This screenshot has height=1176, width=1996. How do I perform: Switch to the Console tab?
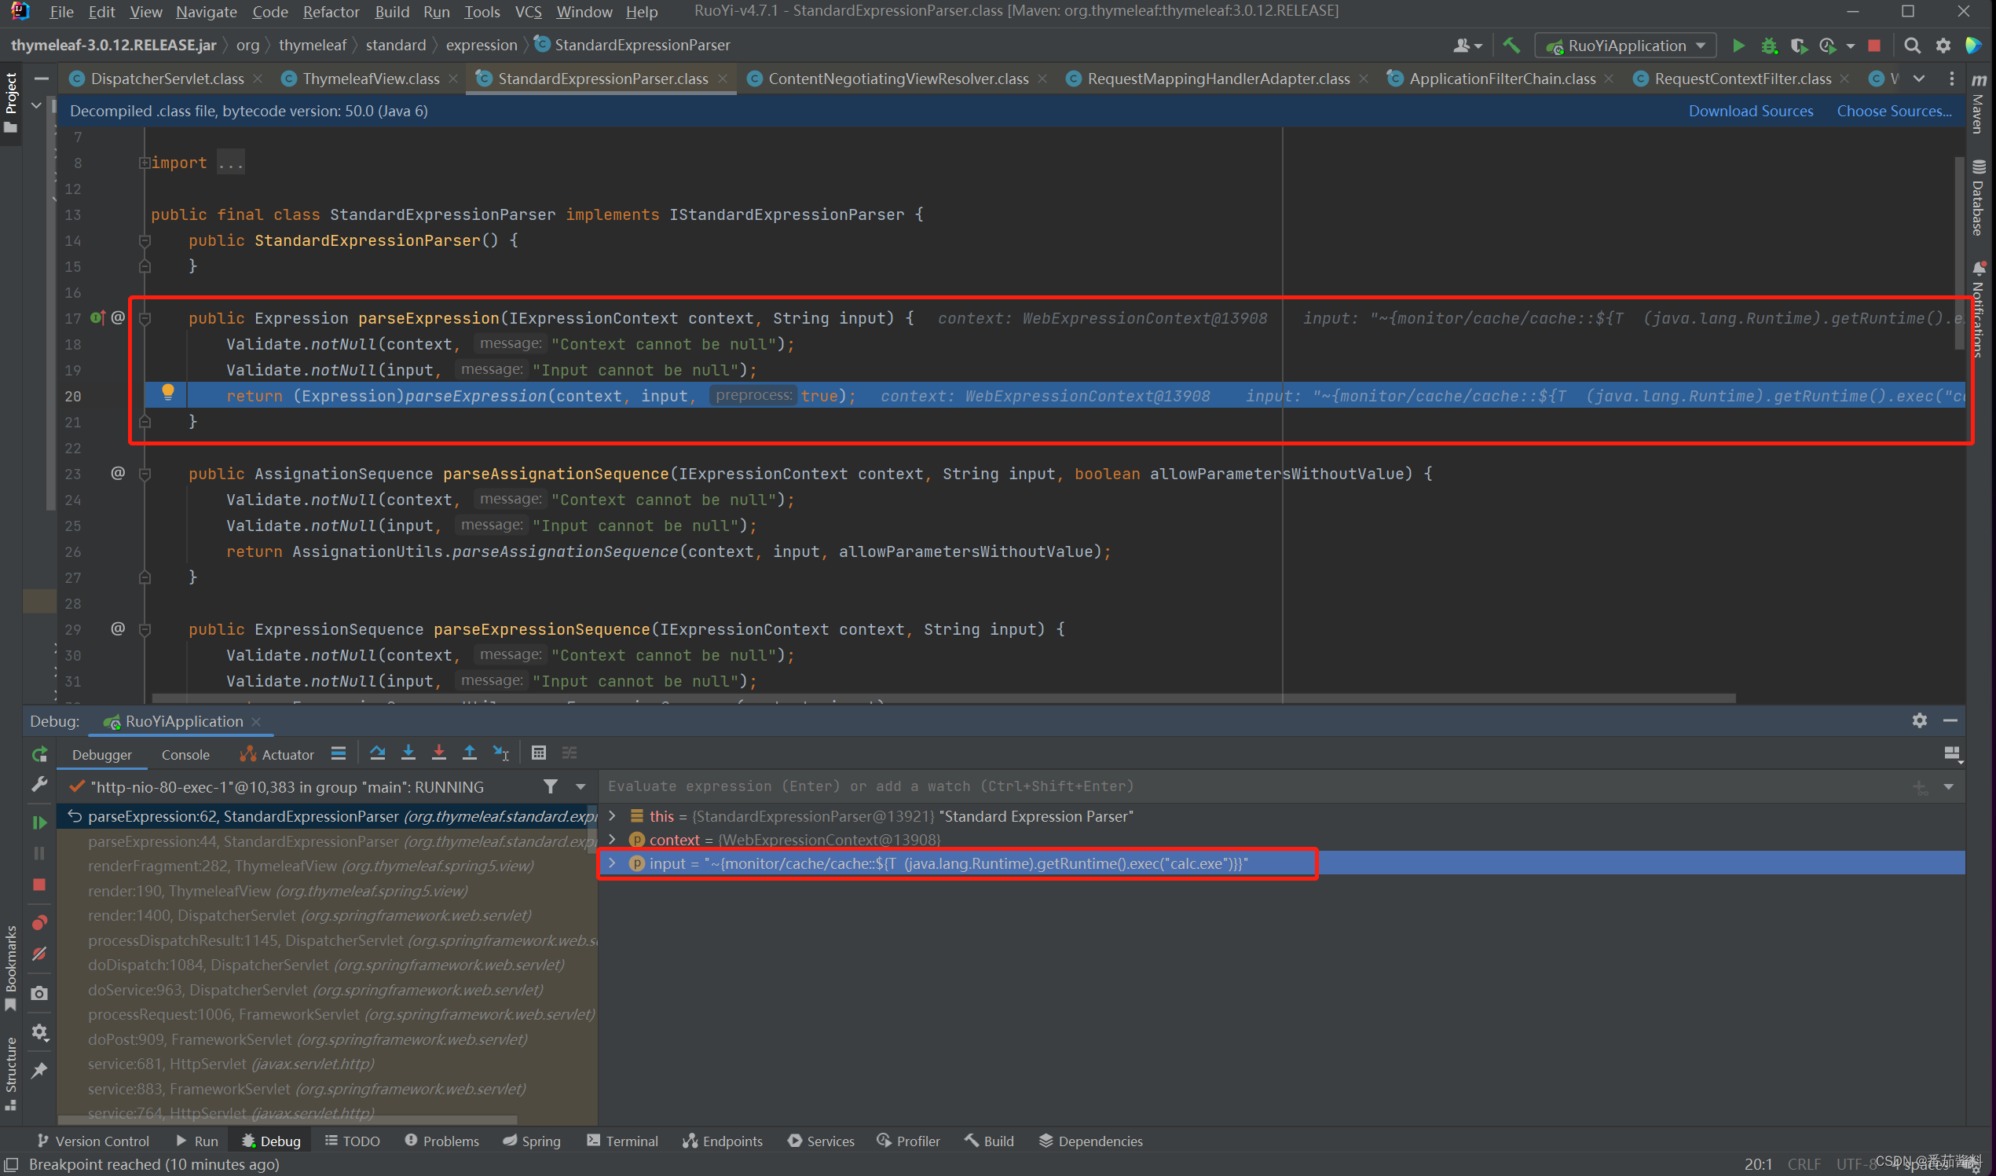pos(185,754)
